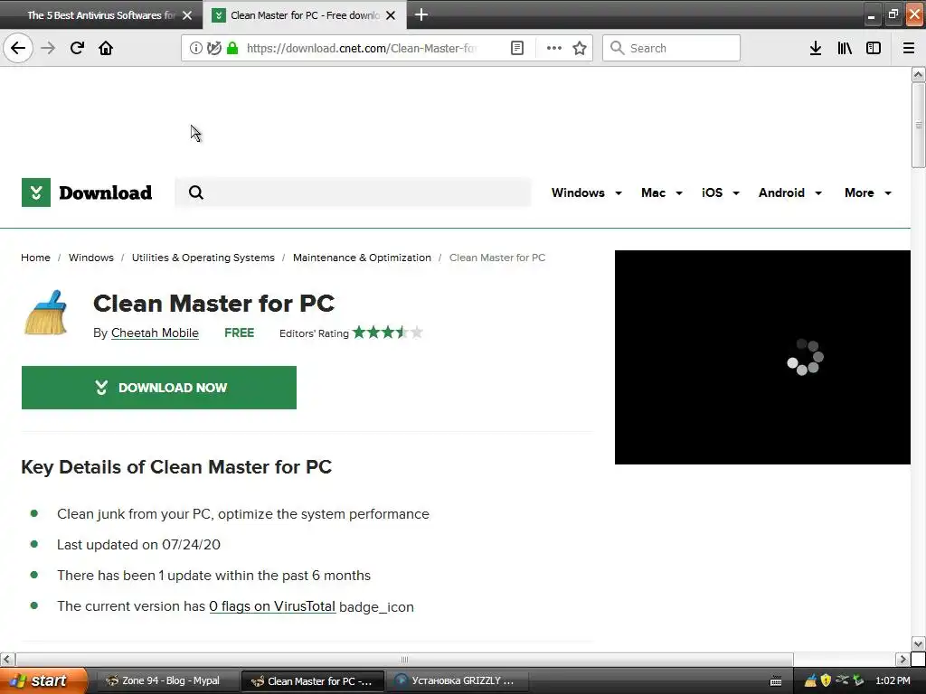Click the yellow security shield tray icon
926x694 pixels.
coord(826,680)
